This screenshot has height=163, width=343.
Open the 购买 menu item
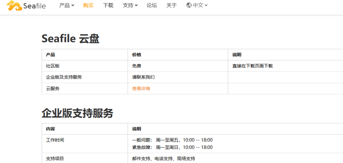coord(88,5)
